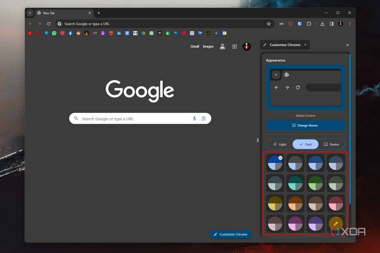Screen dimensions: 380x253
Task: Open Google Lens image search icon
Action: tap(204, 119)
